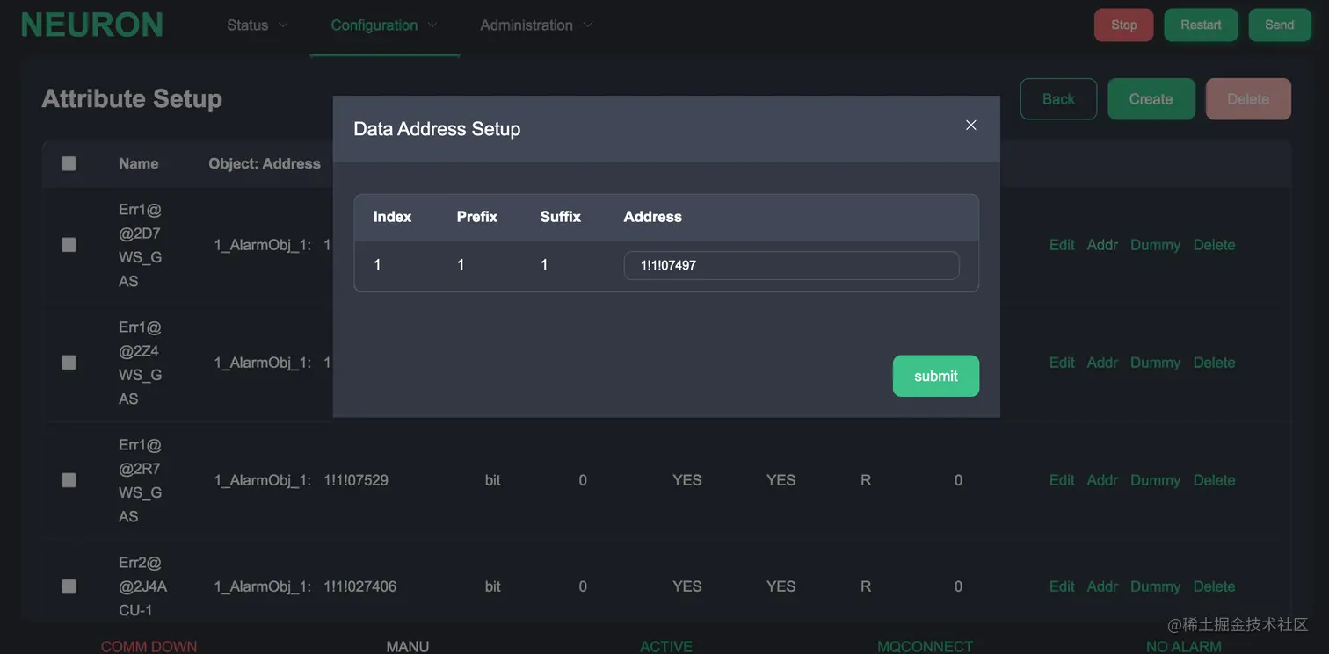Click the NEURON logo
1329x654 pixels.
pyautogui.click(x=92, y=25)
